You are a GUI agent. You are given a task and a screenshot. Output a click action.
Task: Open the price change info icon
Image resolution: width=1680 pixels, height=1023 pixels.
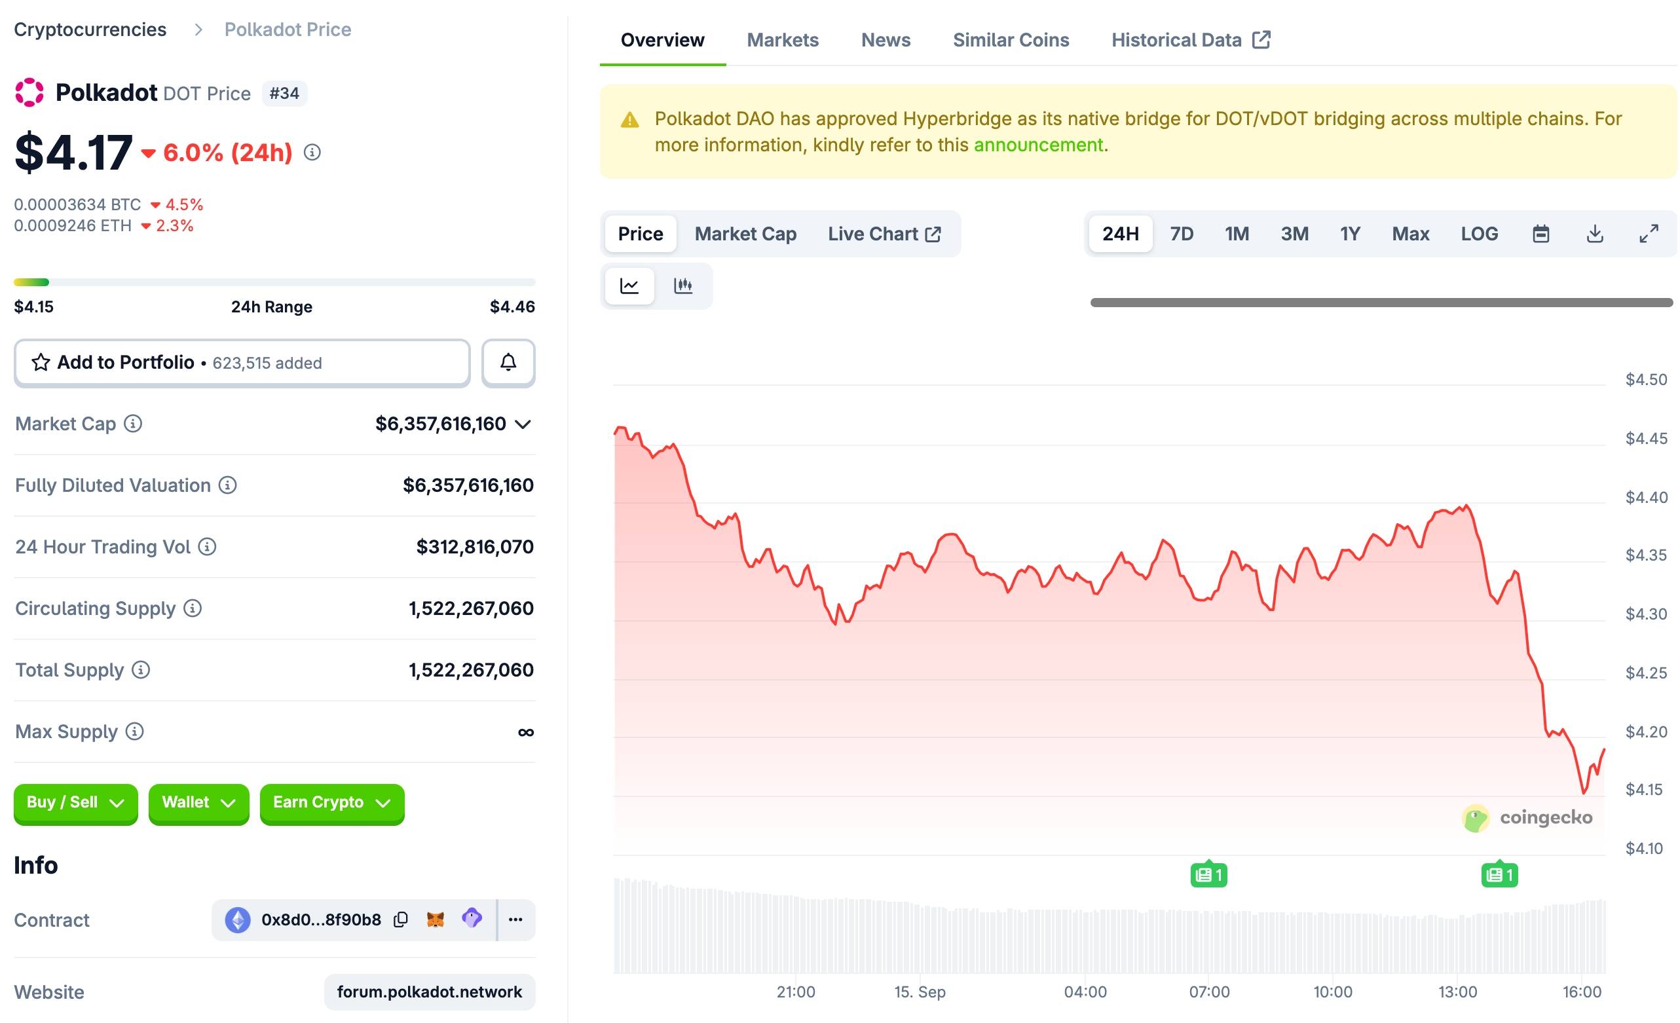pyautogui.click(x=312, y=152)
